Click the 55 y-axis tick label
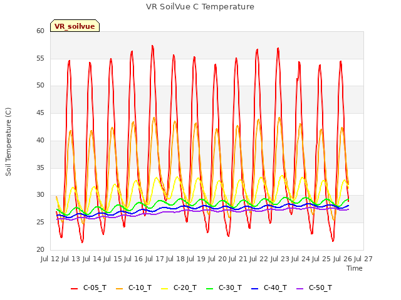The width and height of the screenshot is (401, 300). click(40, 58)
